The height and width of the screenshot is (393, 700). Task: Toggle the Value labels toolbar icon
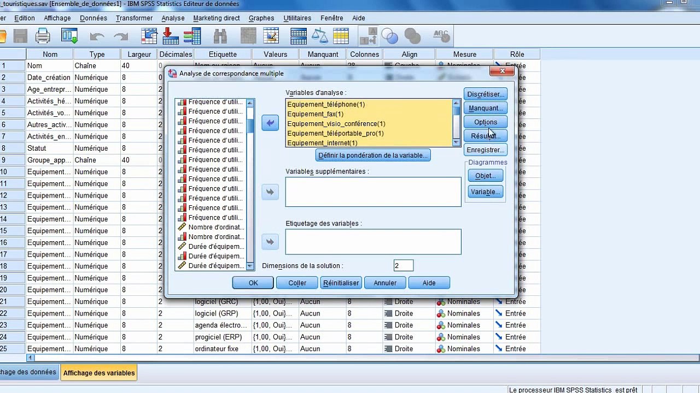[369, 37]
